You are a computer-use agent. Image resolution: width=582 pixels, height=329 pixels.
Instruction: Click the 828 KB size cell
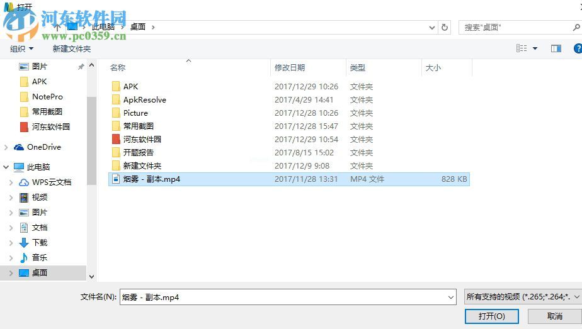(454, 179)
